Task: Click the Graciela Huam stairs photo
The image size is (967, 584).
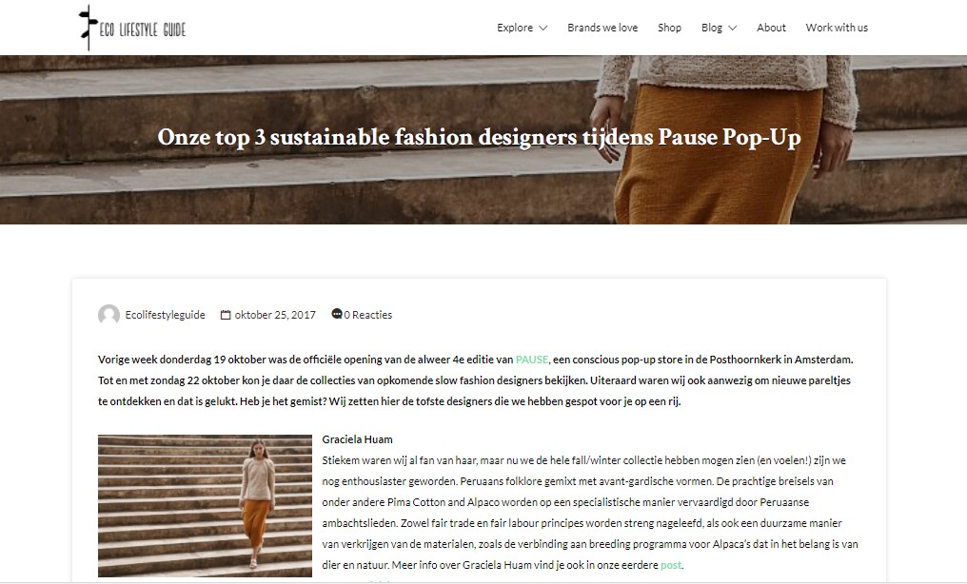Action: pos(205,506)
